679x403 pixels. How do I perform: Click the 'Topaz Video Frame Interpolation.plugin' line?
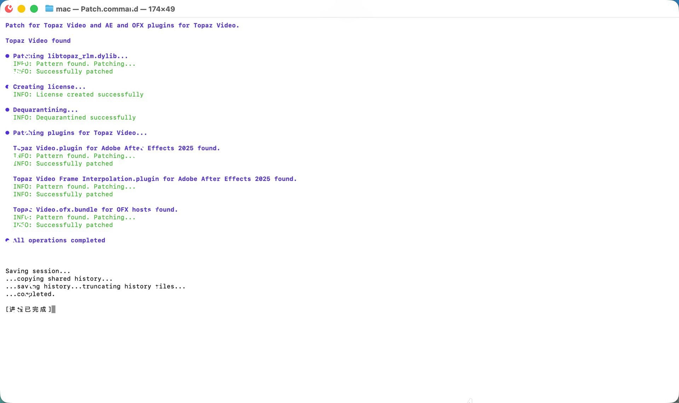pos(155,179)
